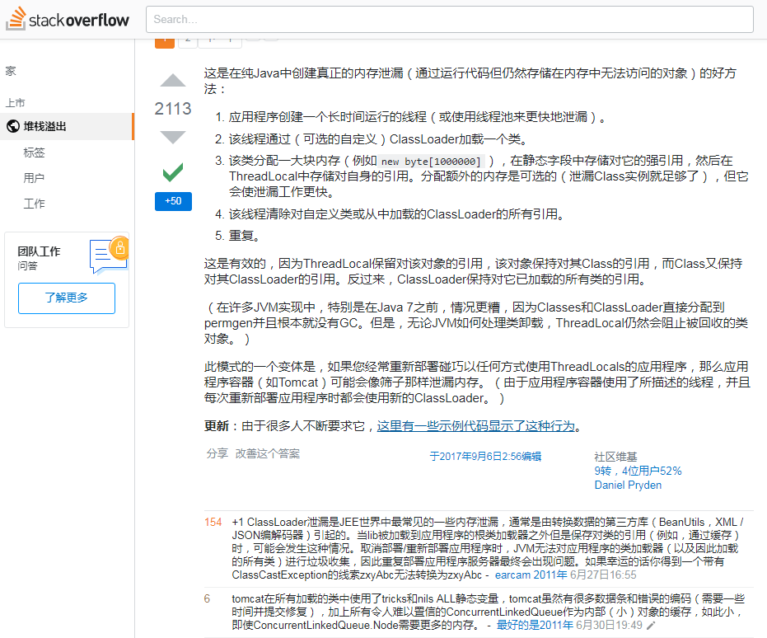Viewport: 767px width, 638px height.
Task: Upvote the answer with the up arrow
Action: coord(172,81)
